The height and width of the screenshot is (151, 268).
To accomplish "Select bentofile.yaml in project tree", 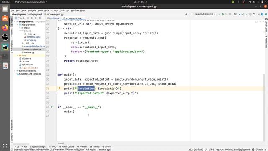I will click(33, 37).
